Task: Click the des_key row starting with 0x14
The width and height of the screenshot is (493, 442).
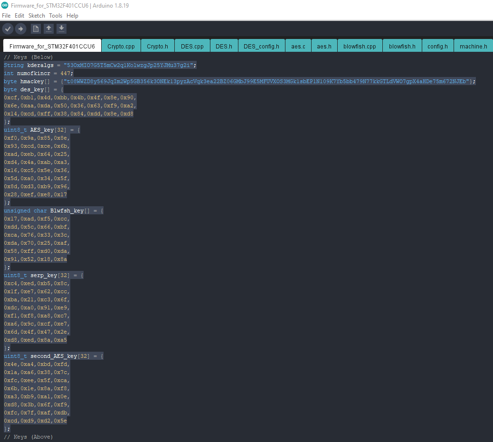Action: [68, 114]
